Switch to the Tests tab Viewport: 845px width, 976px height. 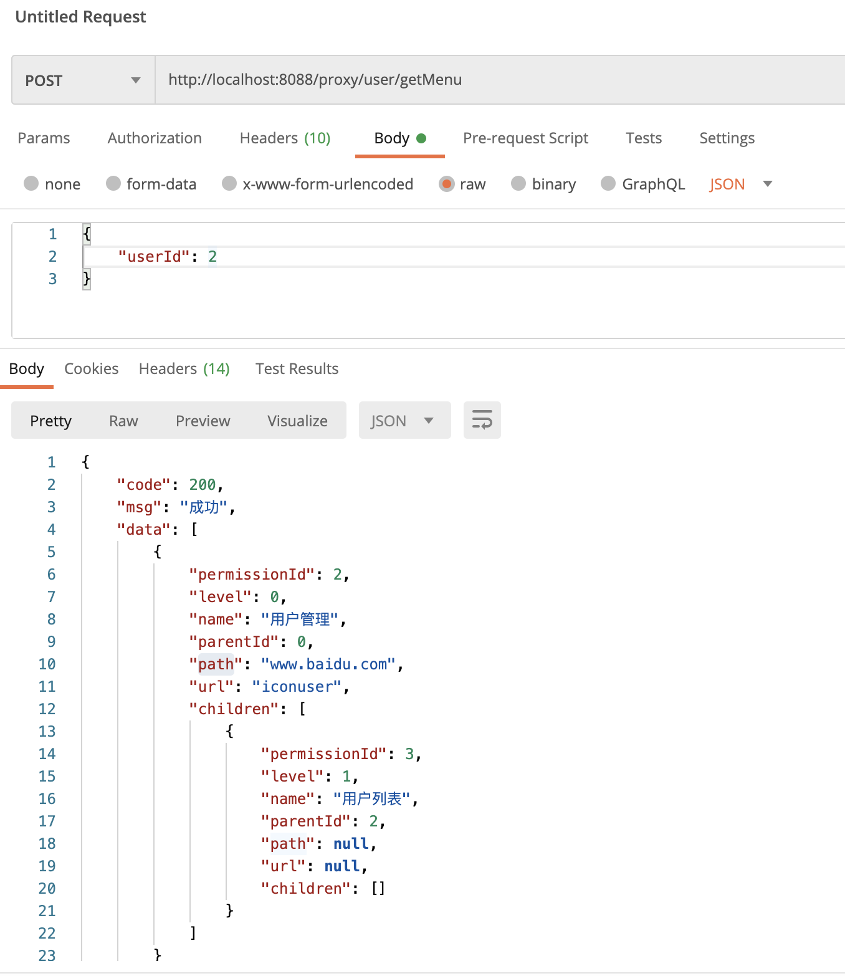pyautogui.click(x=644, y=138)
